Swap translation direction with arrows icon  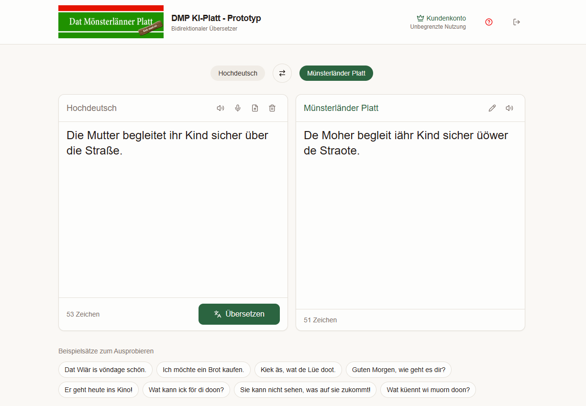click(x=282, y=73)
